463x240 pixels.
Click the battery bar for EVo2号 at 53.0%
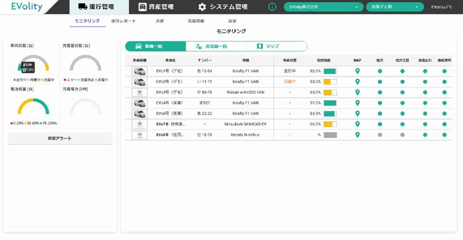[330, 82]
